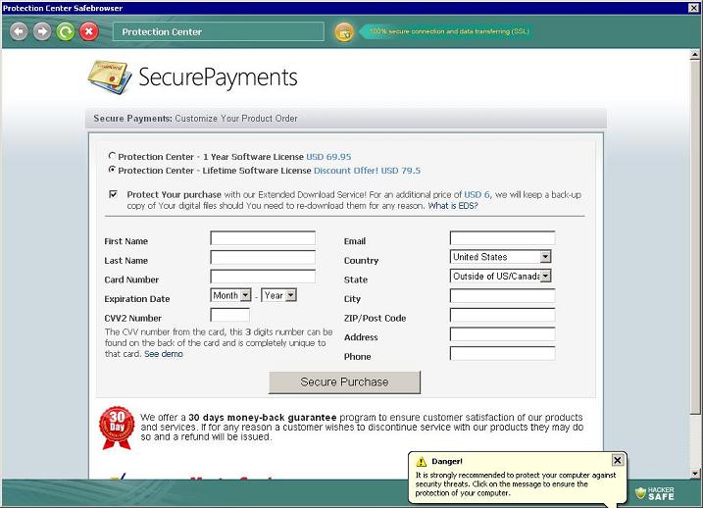
Task: Click the Secure Purchase button
Action: coord(344,382)
